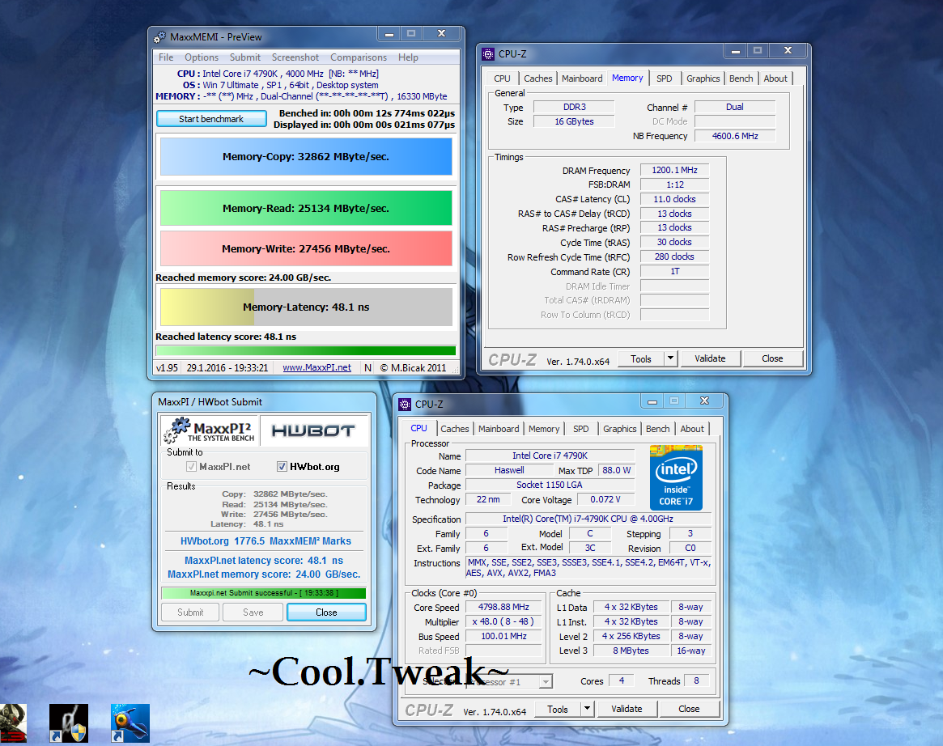Open the Help menu in MaxxMEMI
The height and width of the screenshot is (746, 943).
point(408,57)
